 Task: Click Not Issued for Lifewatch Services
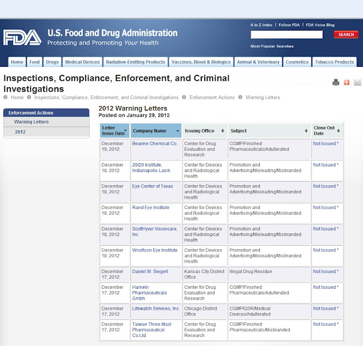tap(326, 309)
